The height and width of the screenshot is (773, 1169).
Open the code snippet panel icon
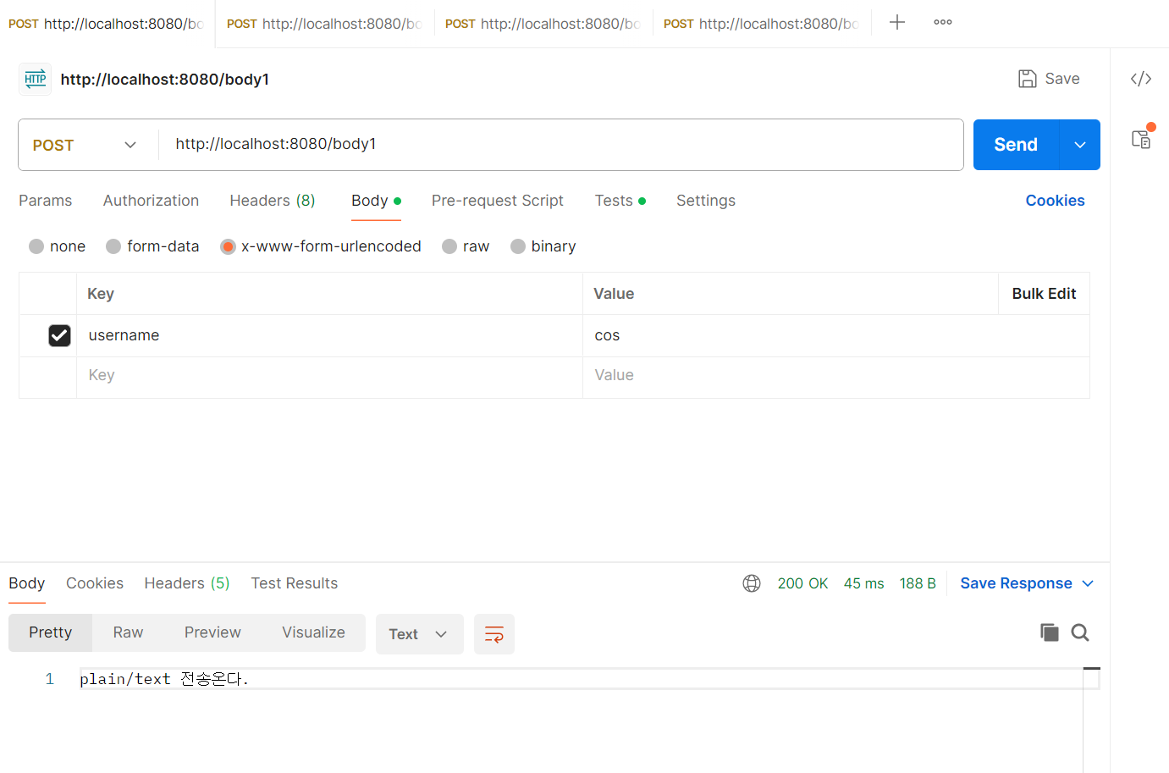click(1141, 79)
